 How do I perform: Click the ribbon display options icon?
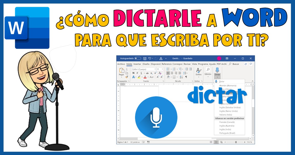point(227,59)
